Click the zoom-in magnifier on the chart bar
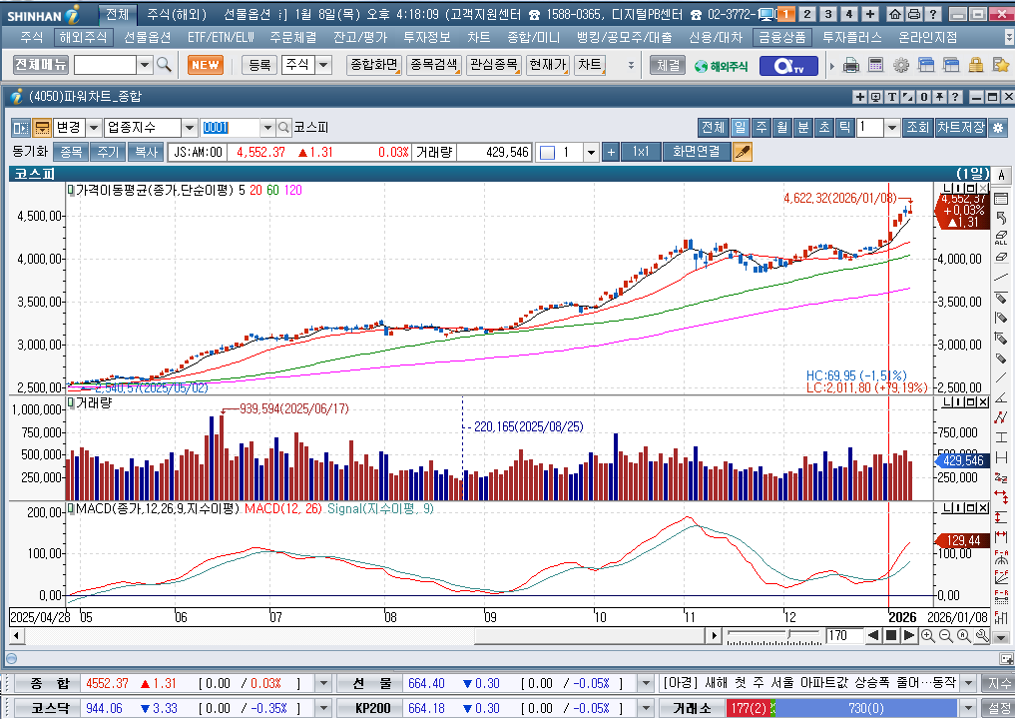 [x=927, y=635]
